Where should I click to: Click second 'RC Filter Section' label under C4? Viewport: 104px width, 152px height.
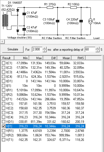75,38
